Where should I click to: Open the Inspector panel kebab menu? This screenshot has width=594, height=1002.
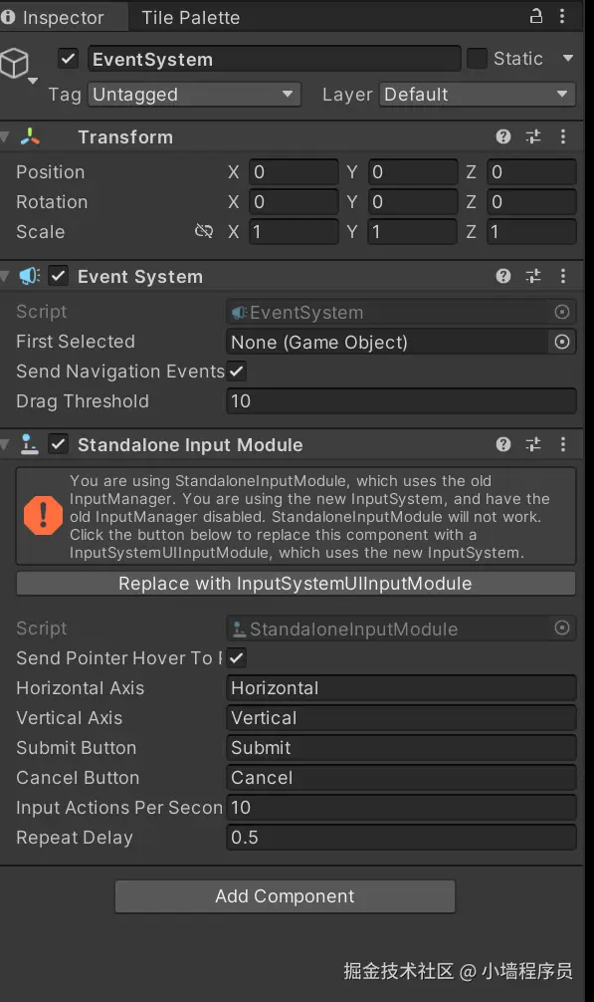[562, 16]
